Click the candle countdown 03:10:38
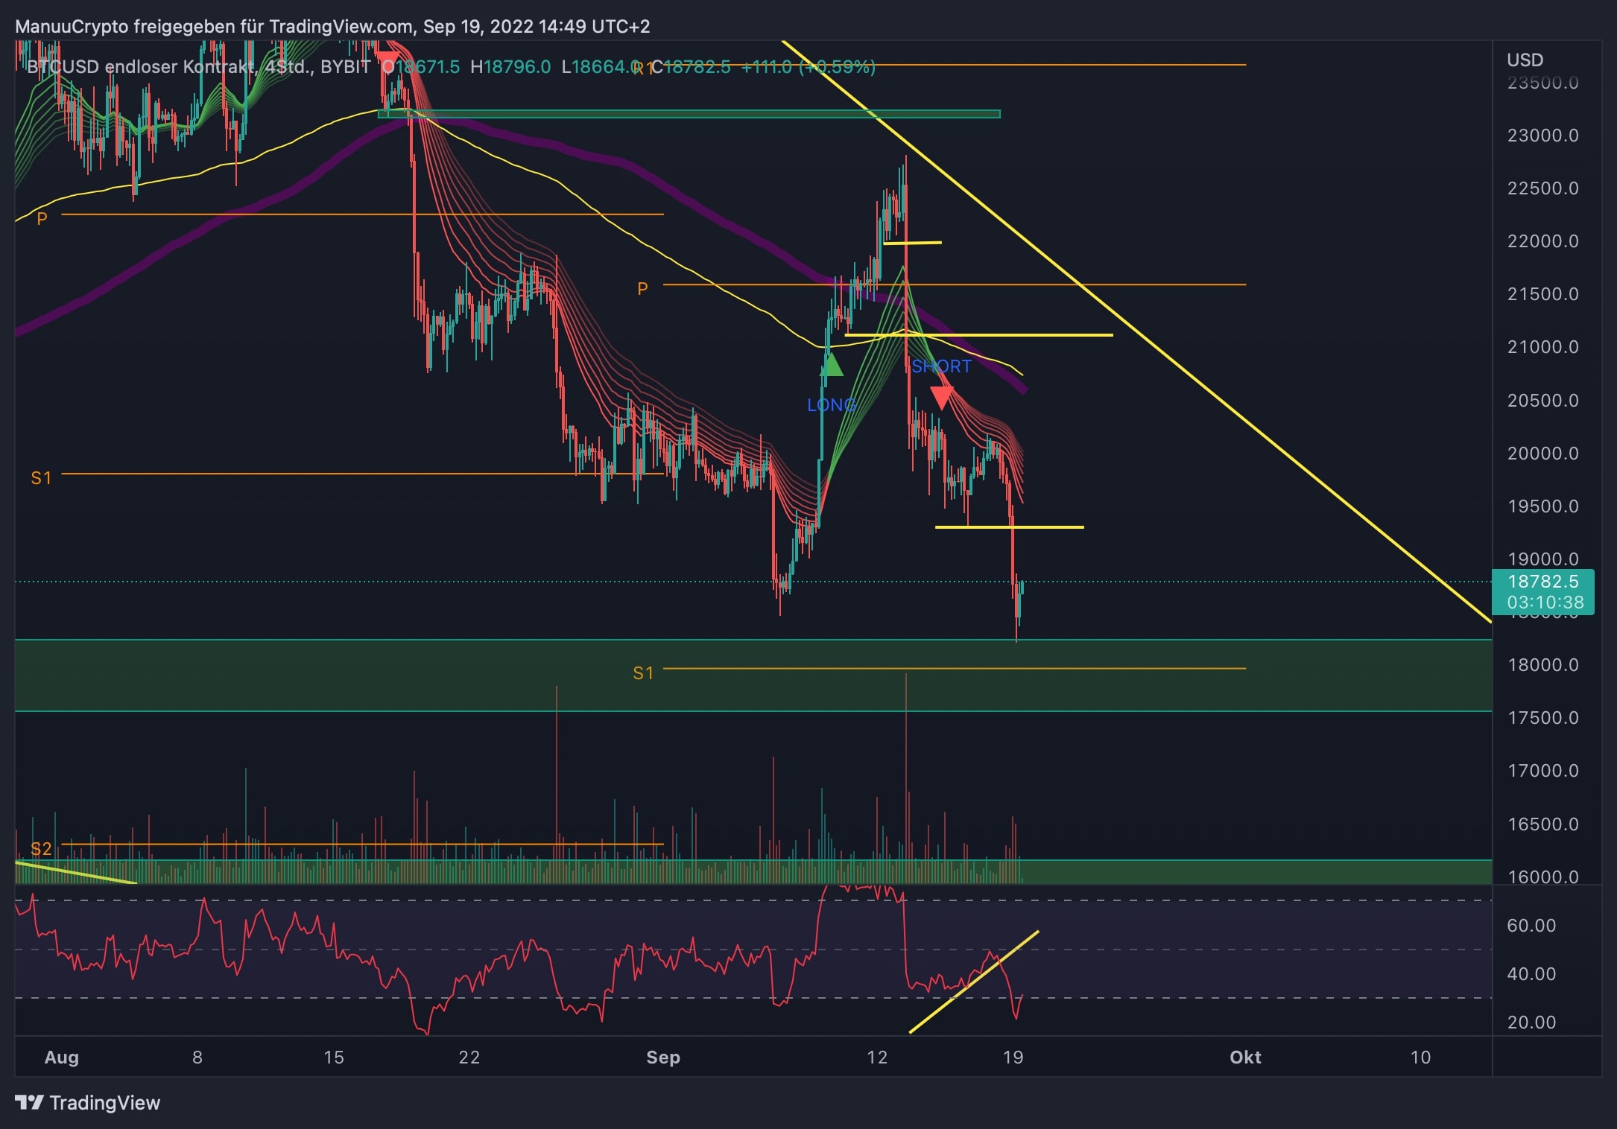This screenshot has height=1129, width=1617. 1545,602
